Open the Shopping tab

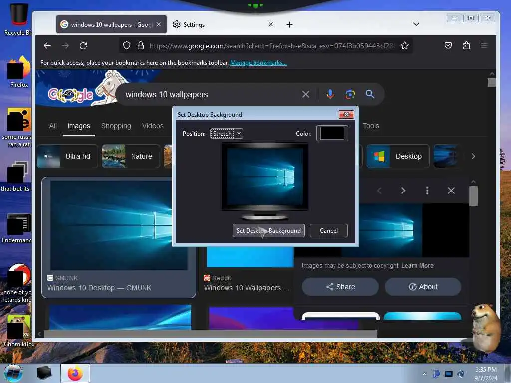click(116, 126)
